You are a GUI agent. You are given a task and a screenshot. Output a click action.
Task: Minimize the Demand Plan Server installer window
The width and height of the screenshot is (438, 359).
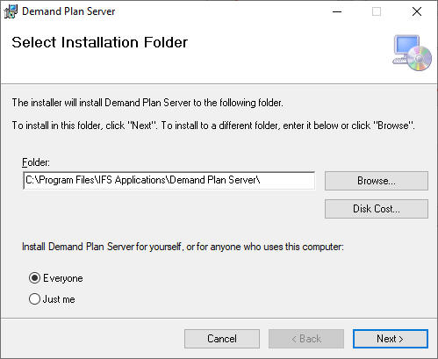point(337,11)
